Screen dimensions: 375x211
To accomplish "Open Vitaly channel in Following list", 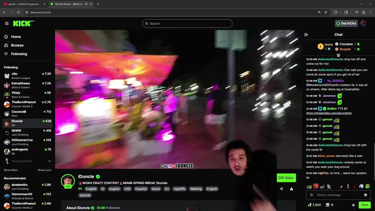I will point(28,95).
